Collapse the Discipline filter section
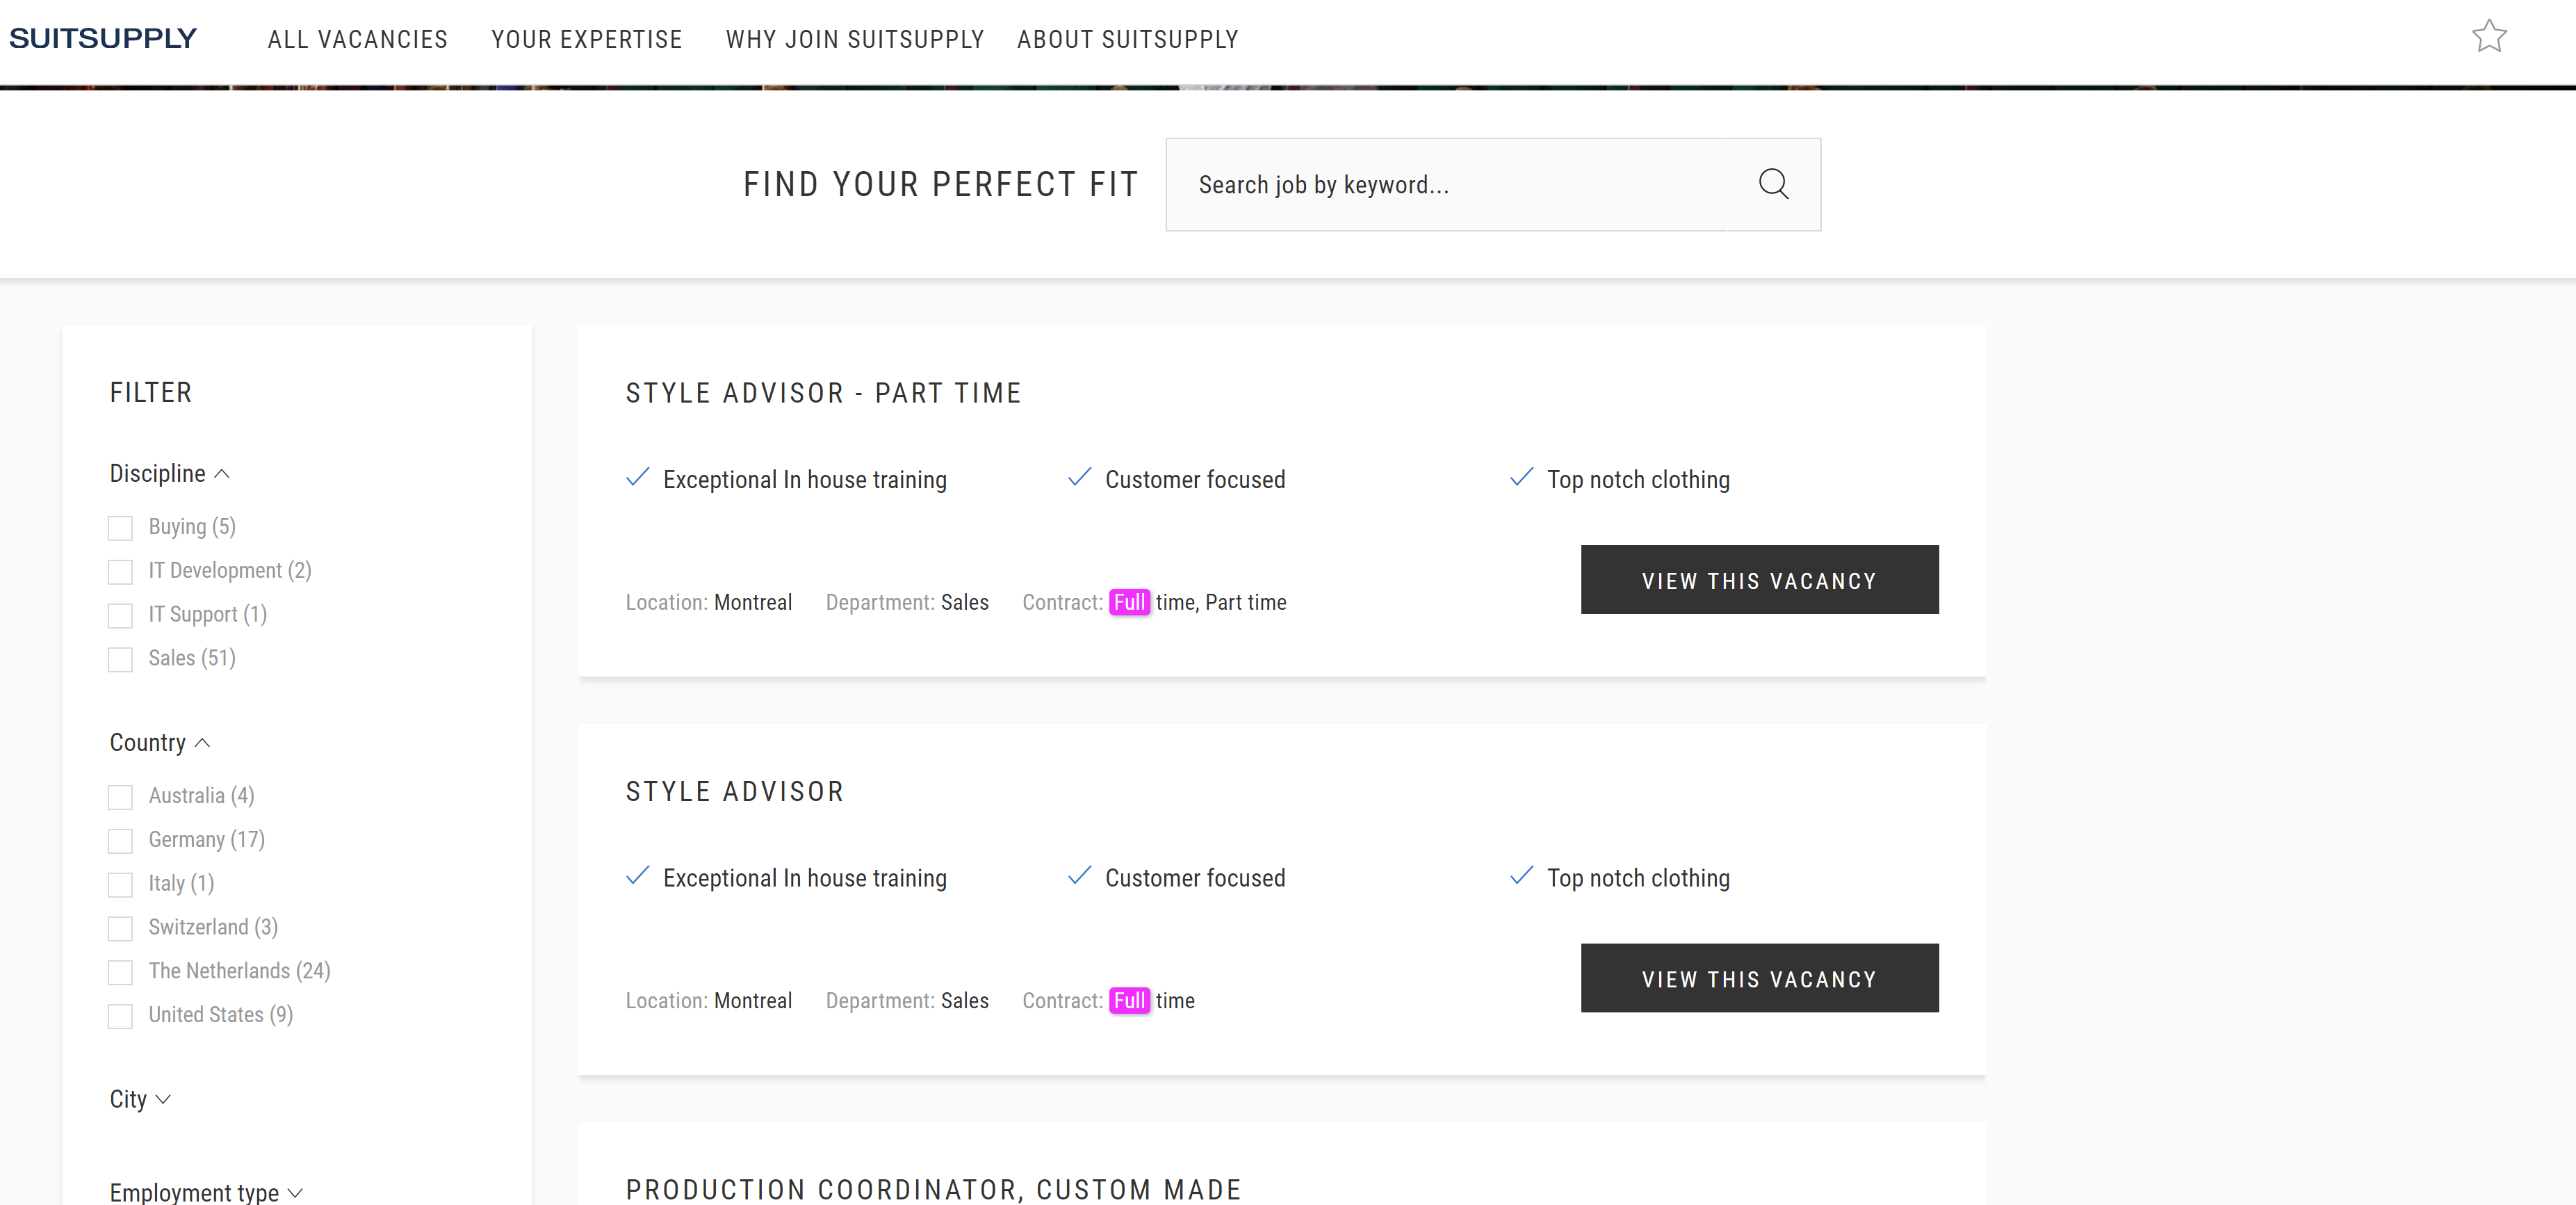Viewport: 2576px width, 1205px height. point(170,473)
